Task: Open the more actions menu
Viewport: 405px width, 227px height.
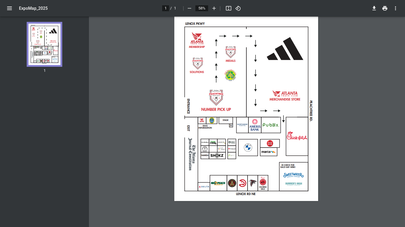Action: click(396, 8)
